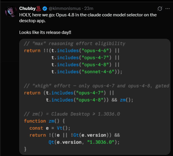
Task: Open the @kimmonismus handle link
Action: (65, 8)
